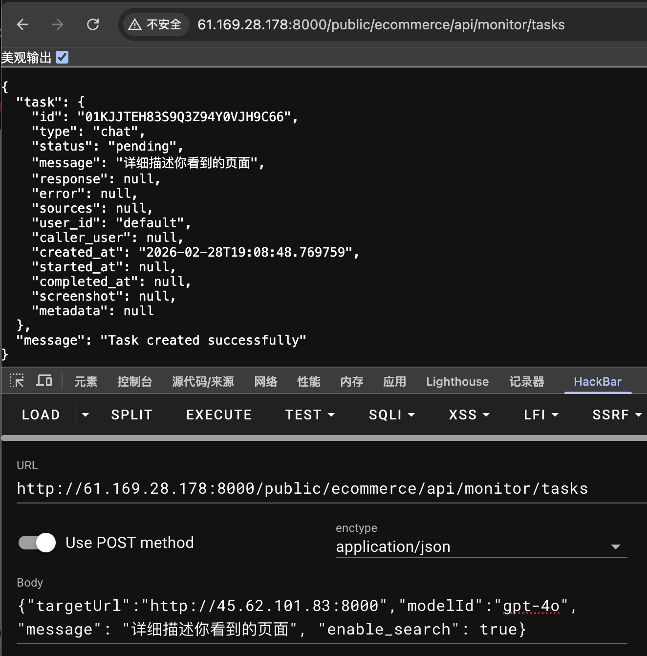Click the SPLIT button
The width and height of the screenshot is (647, 656).
pyautogui.click(x=131, y=414)
